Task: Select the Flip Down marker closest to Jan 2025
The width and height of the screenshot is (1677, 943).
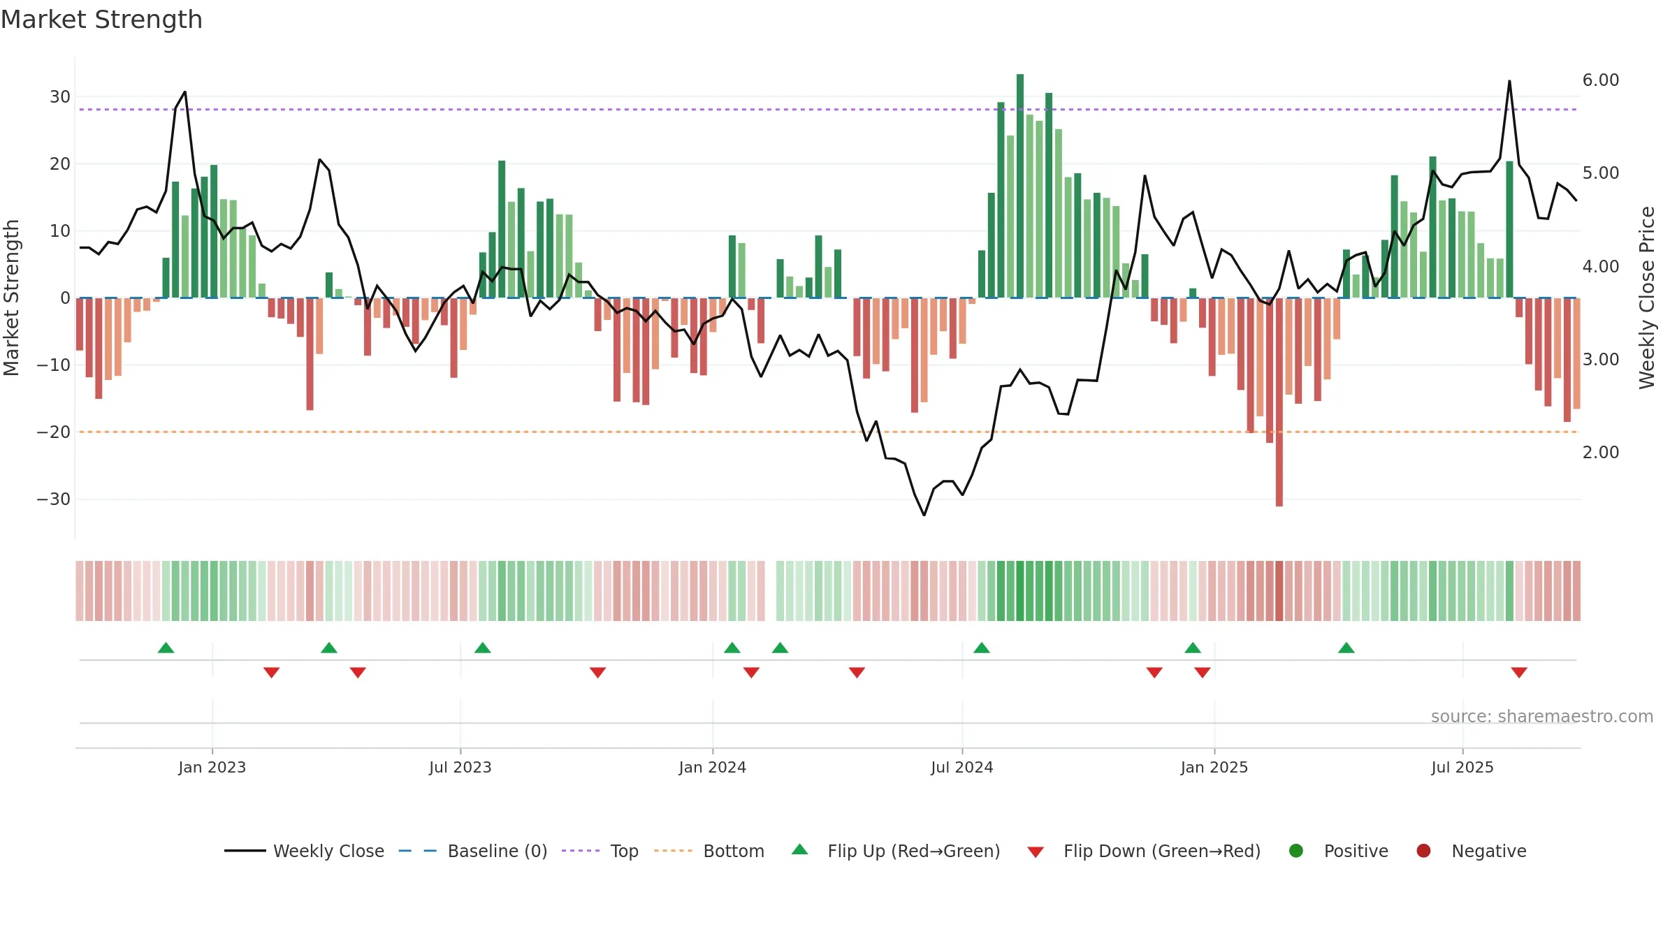Action: [1203, 673]
